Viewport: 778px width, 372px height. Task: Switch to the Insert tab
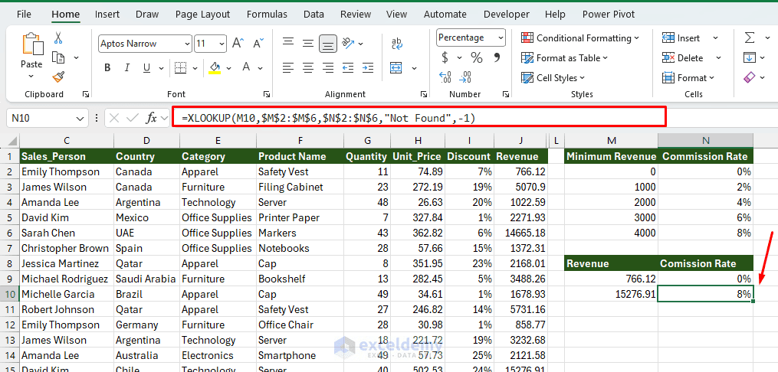[107, 15]
